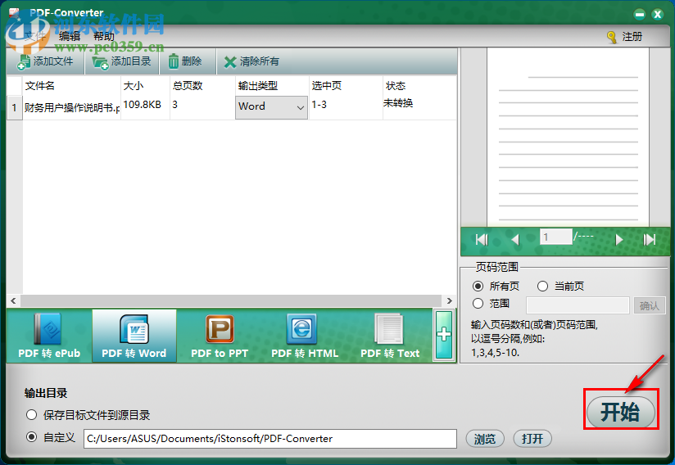The image size is (675, 465).
Task: Open the File menu
Action: [x=35, y=37]
